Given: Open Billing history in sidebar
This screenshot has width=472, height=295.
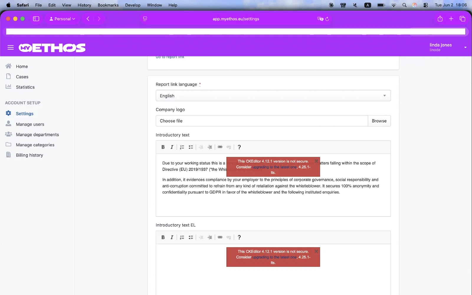Looking at the screenshot, I should (x=29, y=155).
